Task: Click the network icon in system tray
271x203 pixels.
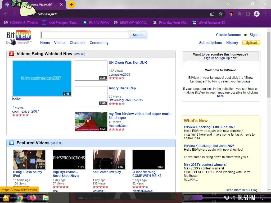Action: pos(227,198)
